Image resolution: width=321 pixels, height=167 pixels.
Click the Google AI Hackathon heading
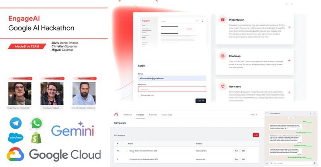coord(41,28)
